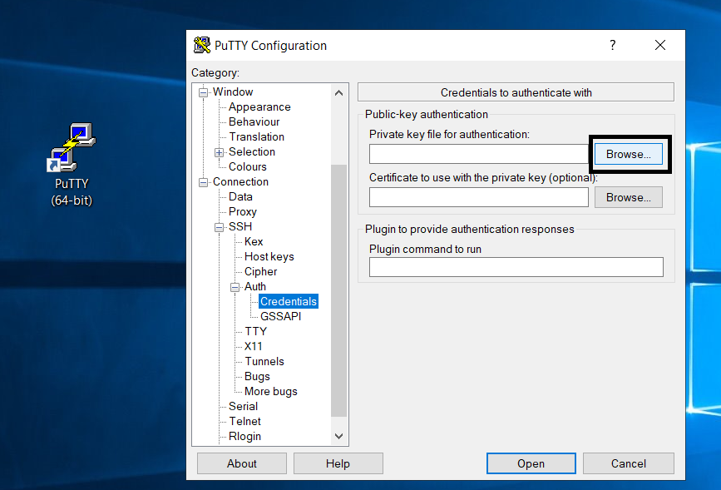Browse for private key file
Image resolution: width=721 pixels, height=490 pixels.
(x=628, y=154)
